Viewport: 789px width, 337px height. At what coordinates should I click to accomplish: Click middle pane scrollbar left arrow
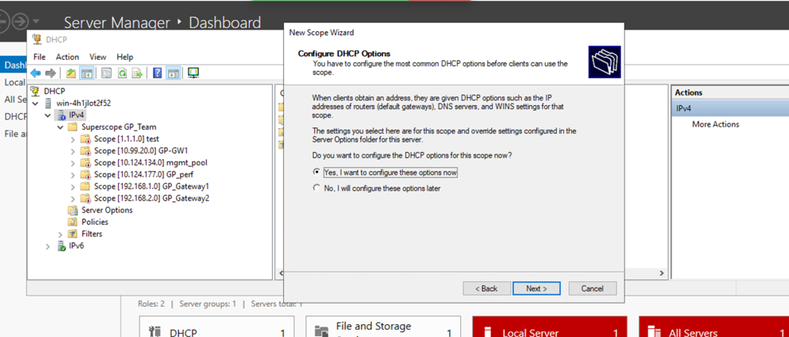click(282, 272)
